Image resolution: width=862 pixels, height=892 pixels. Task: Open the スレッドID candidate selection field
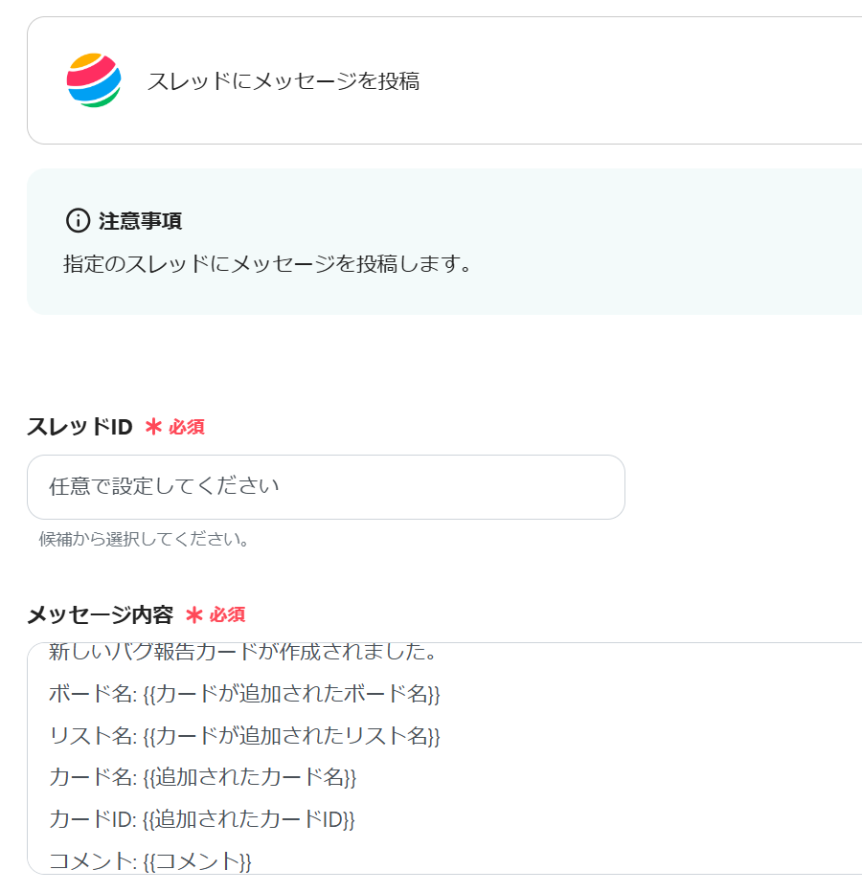click(326, 487)
